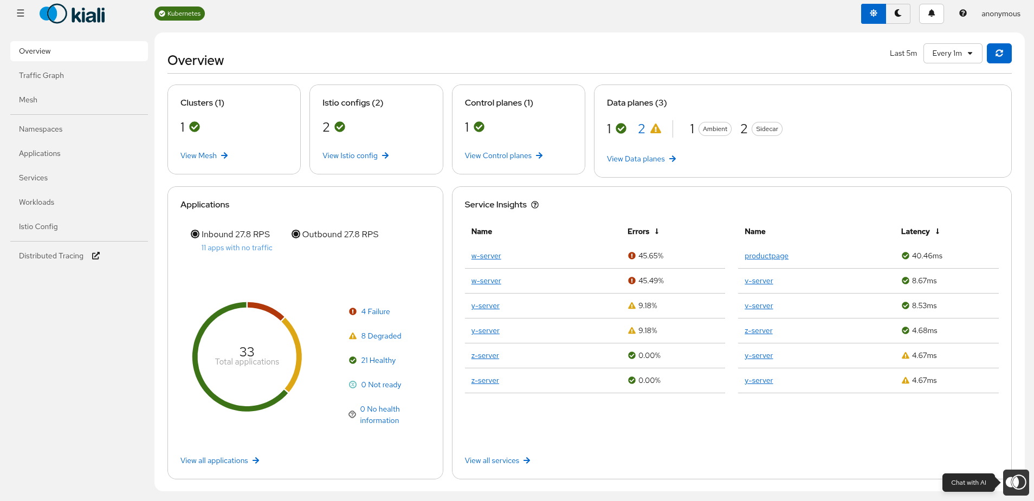Open the notifications bell
This screenshot has width=1034, height=501.
click(931, 14)
